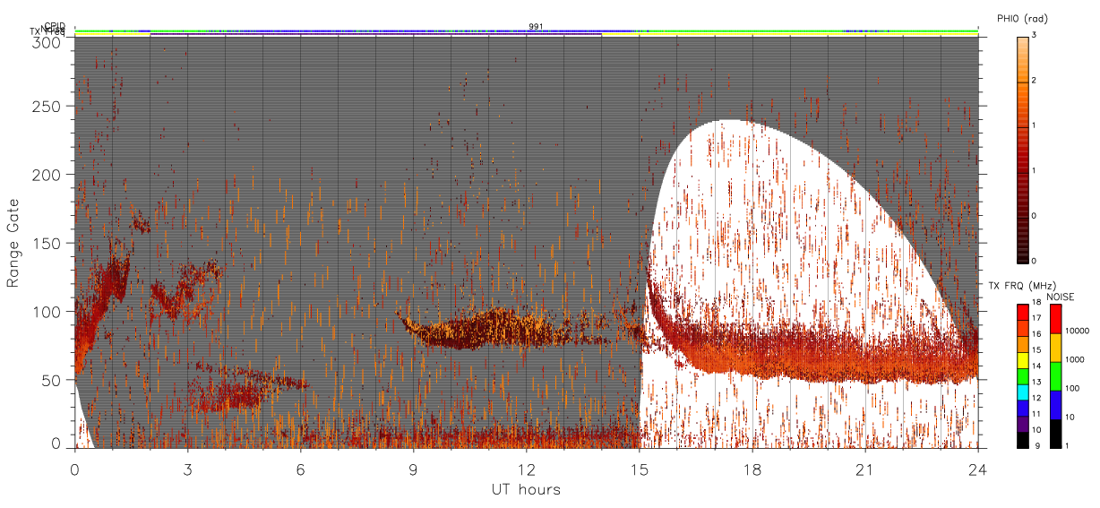Viewport: 1100px width, 508px height.
Task: Click the '200' tick on the Range Gate axis
Action: [47, 175]
